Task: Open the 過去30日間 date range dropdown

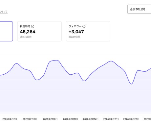Action: 139,9
